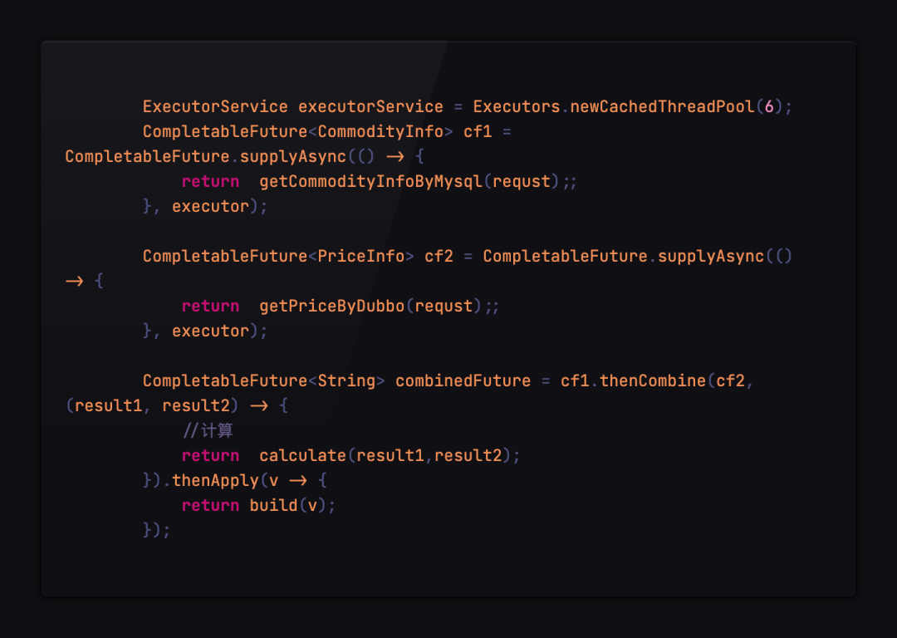897x638 pixels.
Task: Click the Executors class name
Action: [517, 106]
